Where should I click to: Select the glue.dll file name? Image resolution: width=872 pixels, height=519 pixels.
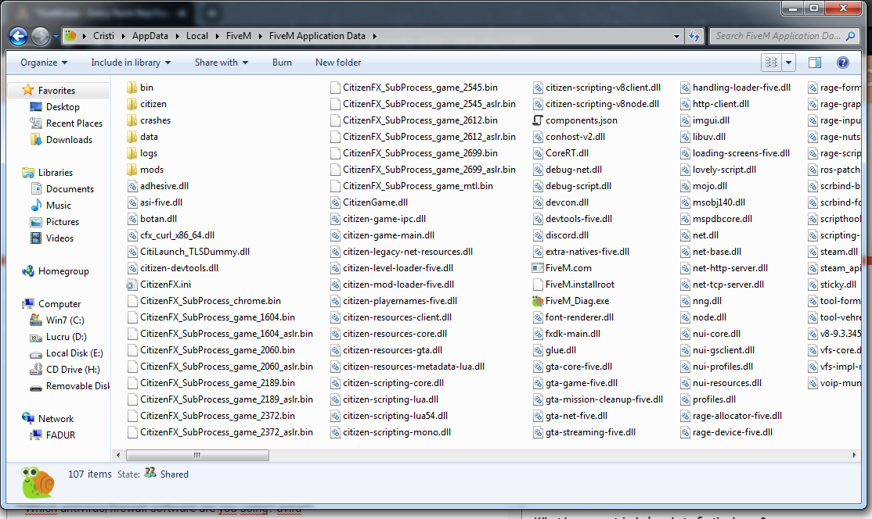(560, 350)
